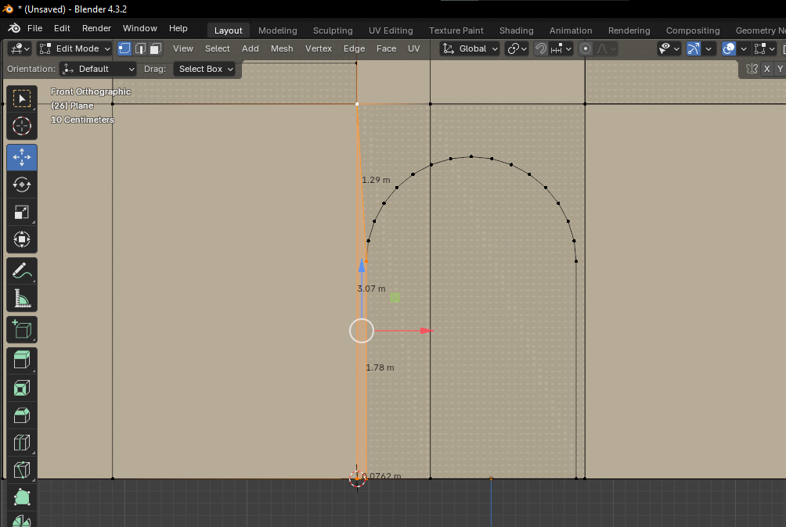Screen dimensions: 786x527
Task: Open the Vertex menu
Action: pyautogui.click(x=319, y=48)
